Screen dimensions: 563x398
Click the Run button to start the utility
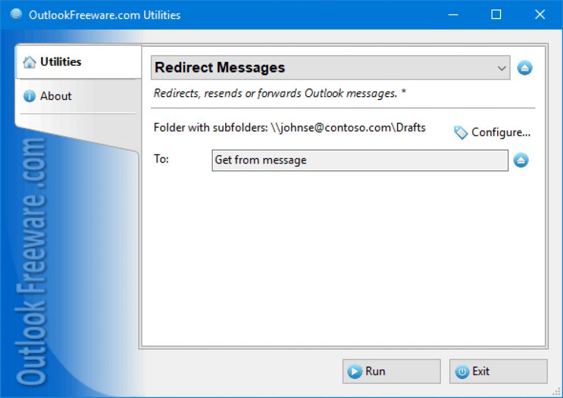point(391,371)
